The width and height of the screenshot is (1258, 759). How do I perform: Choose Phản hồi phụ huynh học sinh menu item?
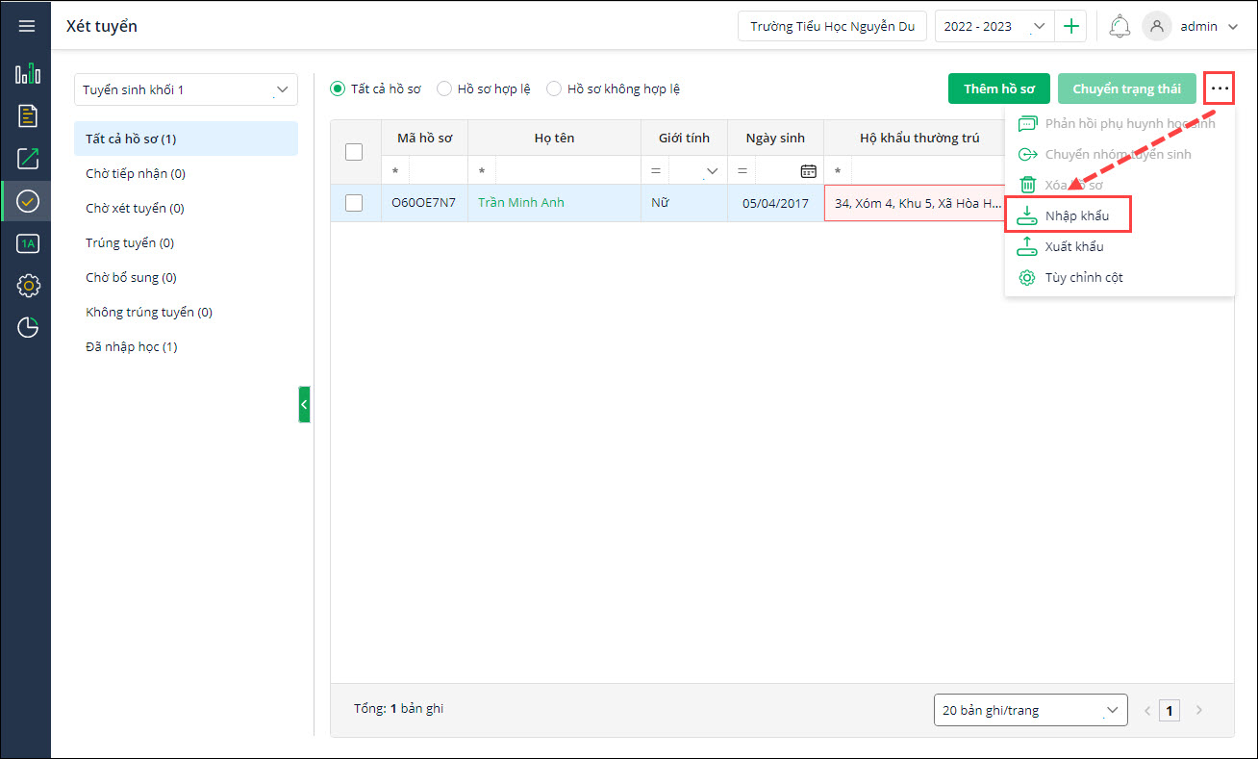[1120, 123]
